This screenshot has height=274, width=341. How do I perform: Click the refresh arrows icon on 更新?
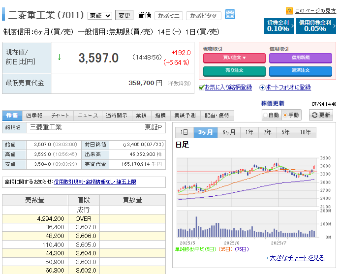(x=315, y=115)
